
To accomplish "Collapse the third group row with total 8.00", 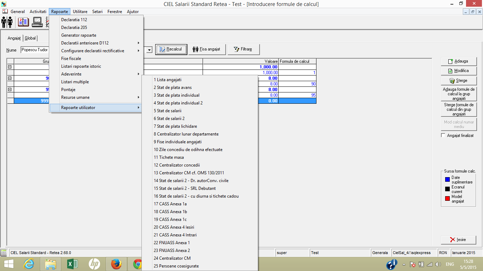I will pyautogui.click(x=10, y=90).
